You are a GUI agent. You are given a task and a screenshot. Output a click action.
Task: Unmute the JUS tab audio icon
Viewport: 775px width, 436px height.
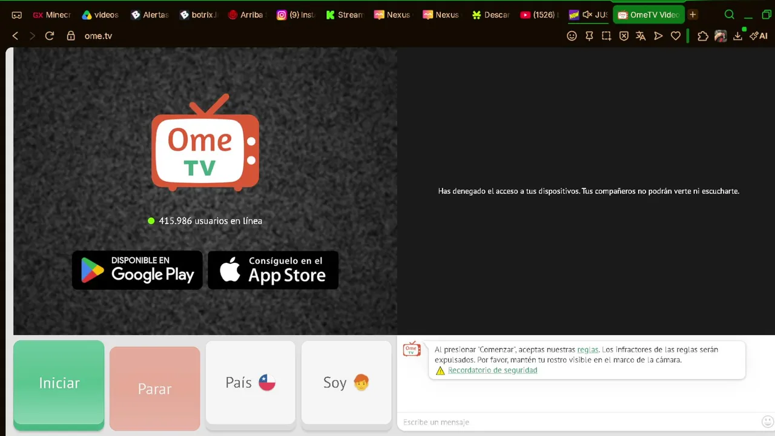tap(587, 15)
